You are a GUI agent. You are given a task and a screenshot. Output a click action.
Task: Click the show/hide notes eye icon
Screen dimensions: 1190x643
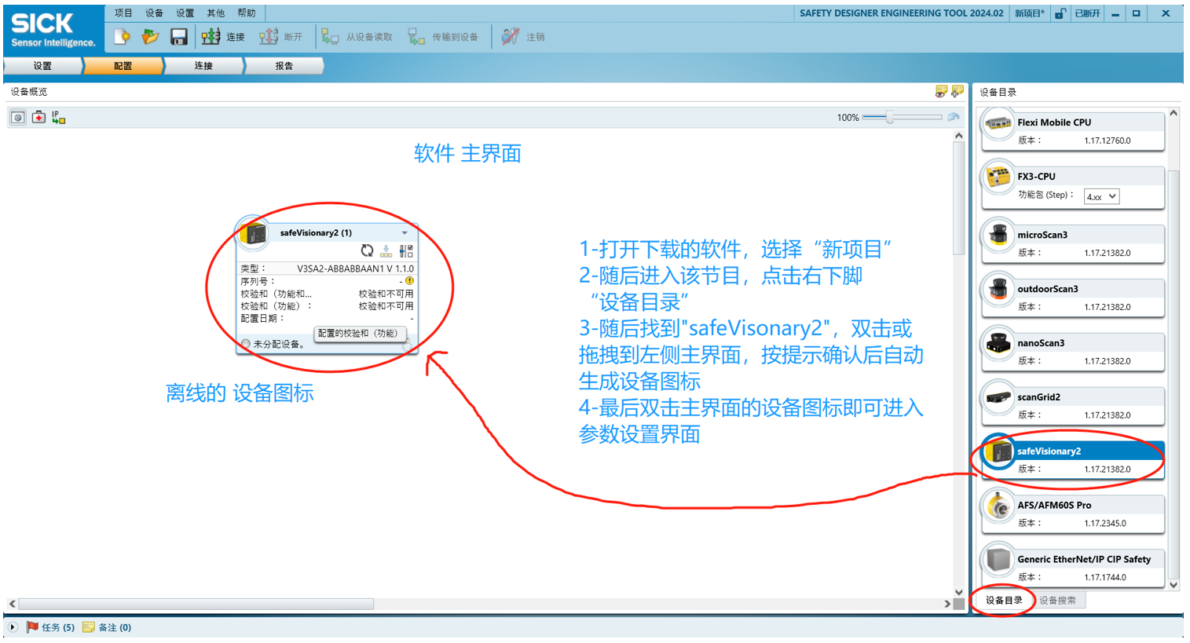(941, 92)
